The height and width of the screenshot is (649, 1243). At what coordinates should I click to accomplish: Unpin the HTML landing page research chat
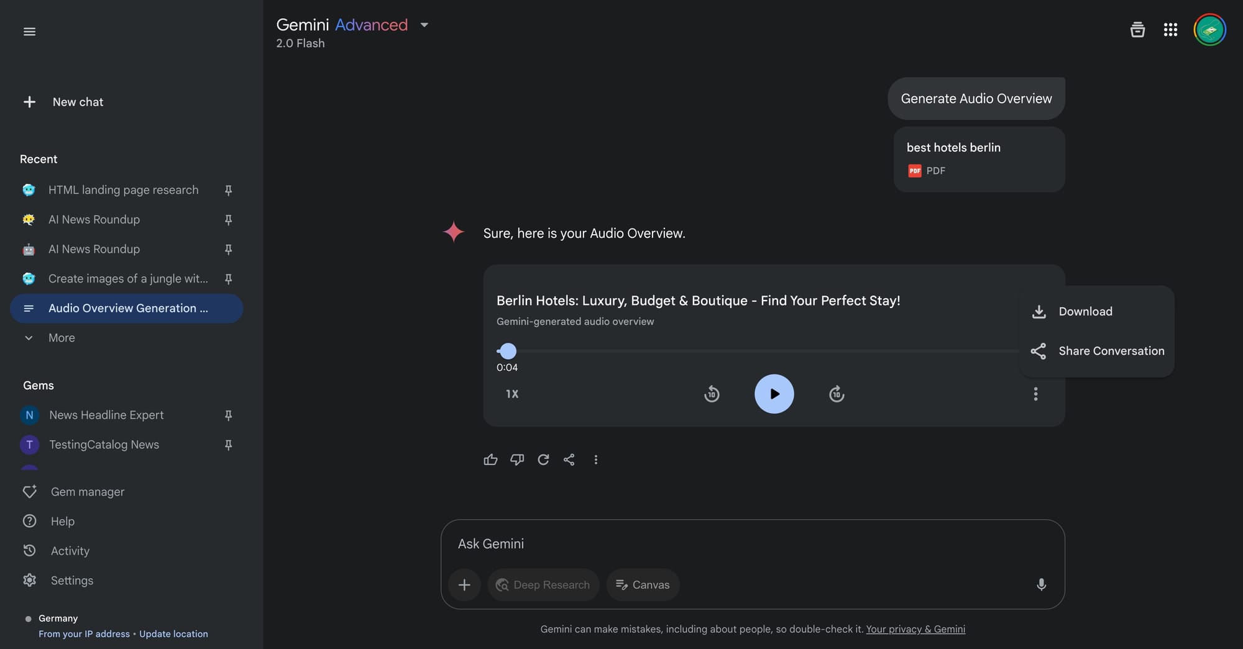[x=228, y=190]
